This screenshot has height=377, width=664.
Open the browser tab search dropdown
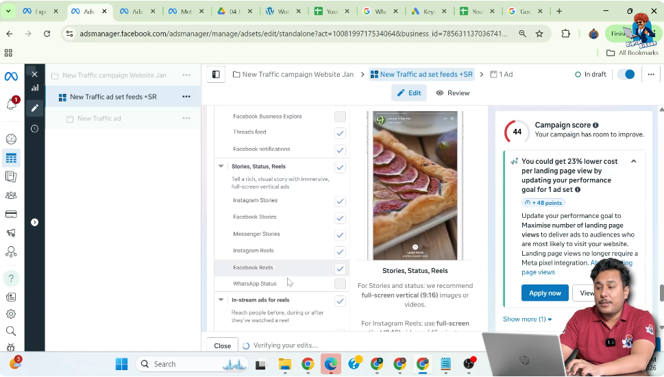coord(8,12)
